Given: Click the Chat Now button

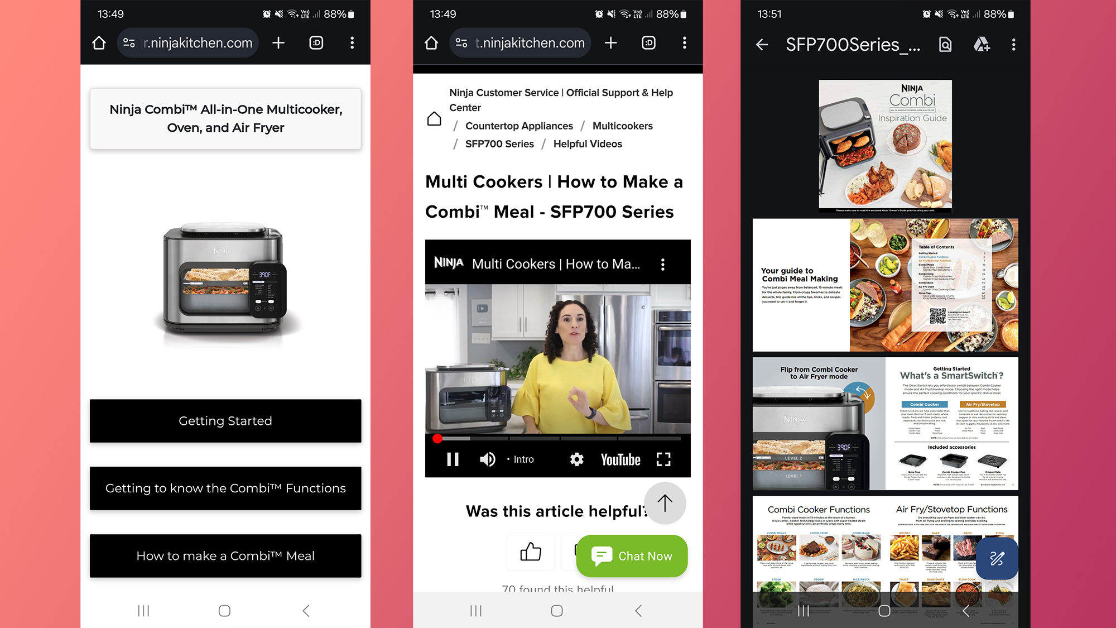Looking at the screenshot, I should 632,555.
